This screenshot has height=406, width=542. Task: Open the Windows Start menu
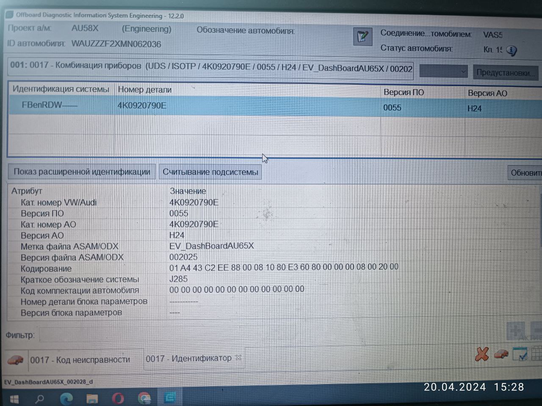point(14,399)
